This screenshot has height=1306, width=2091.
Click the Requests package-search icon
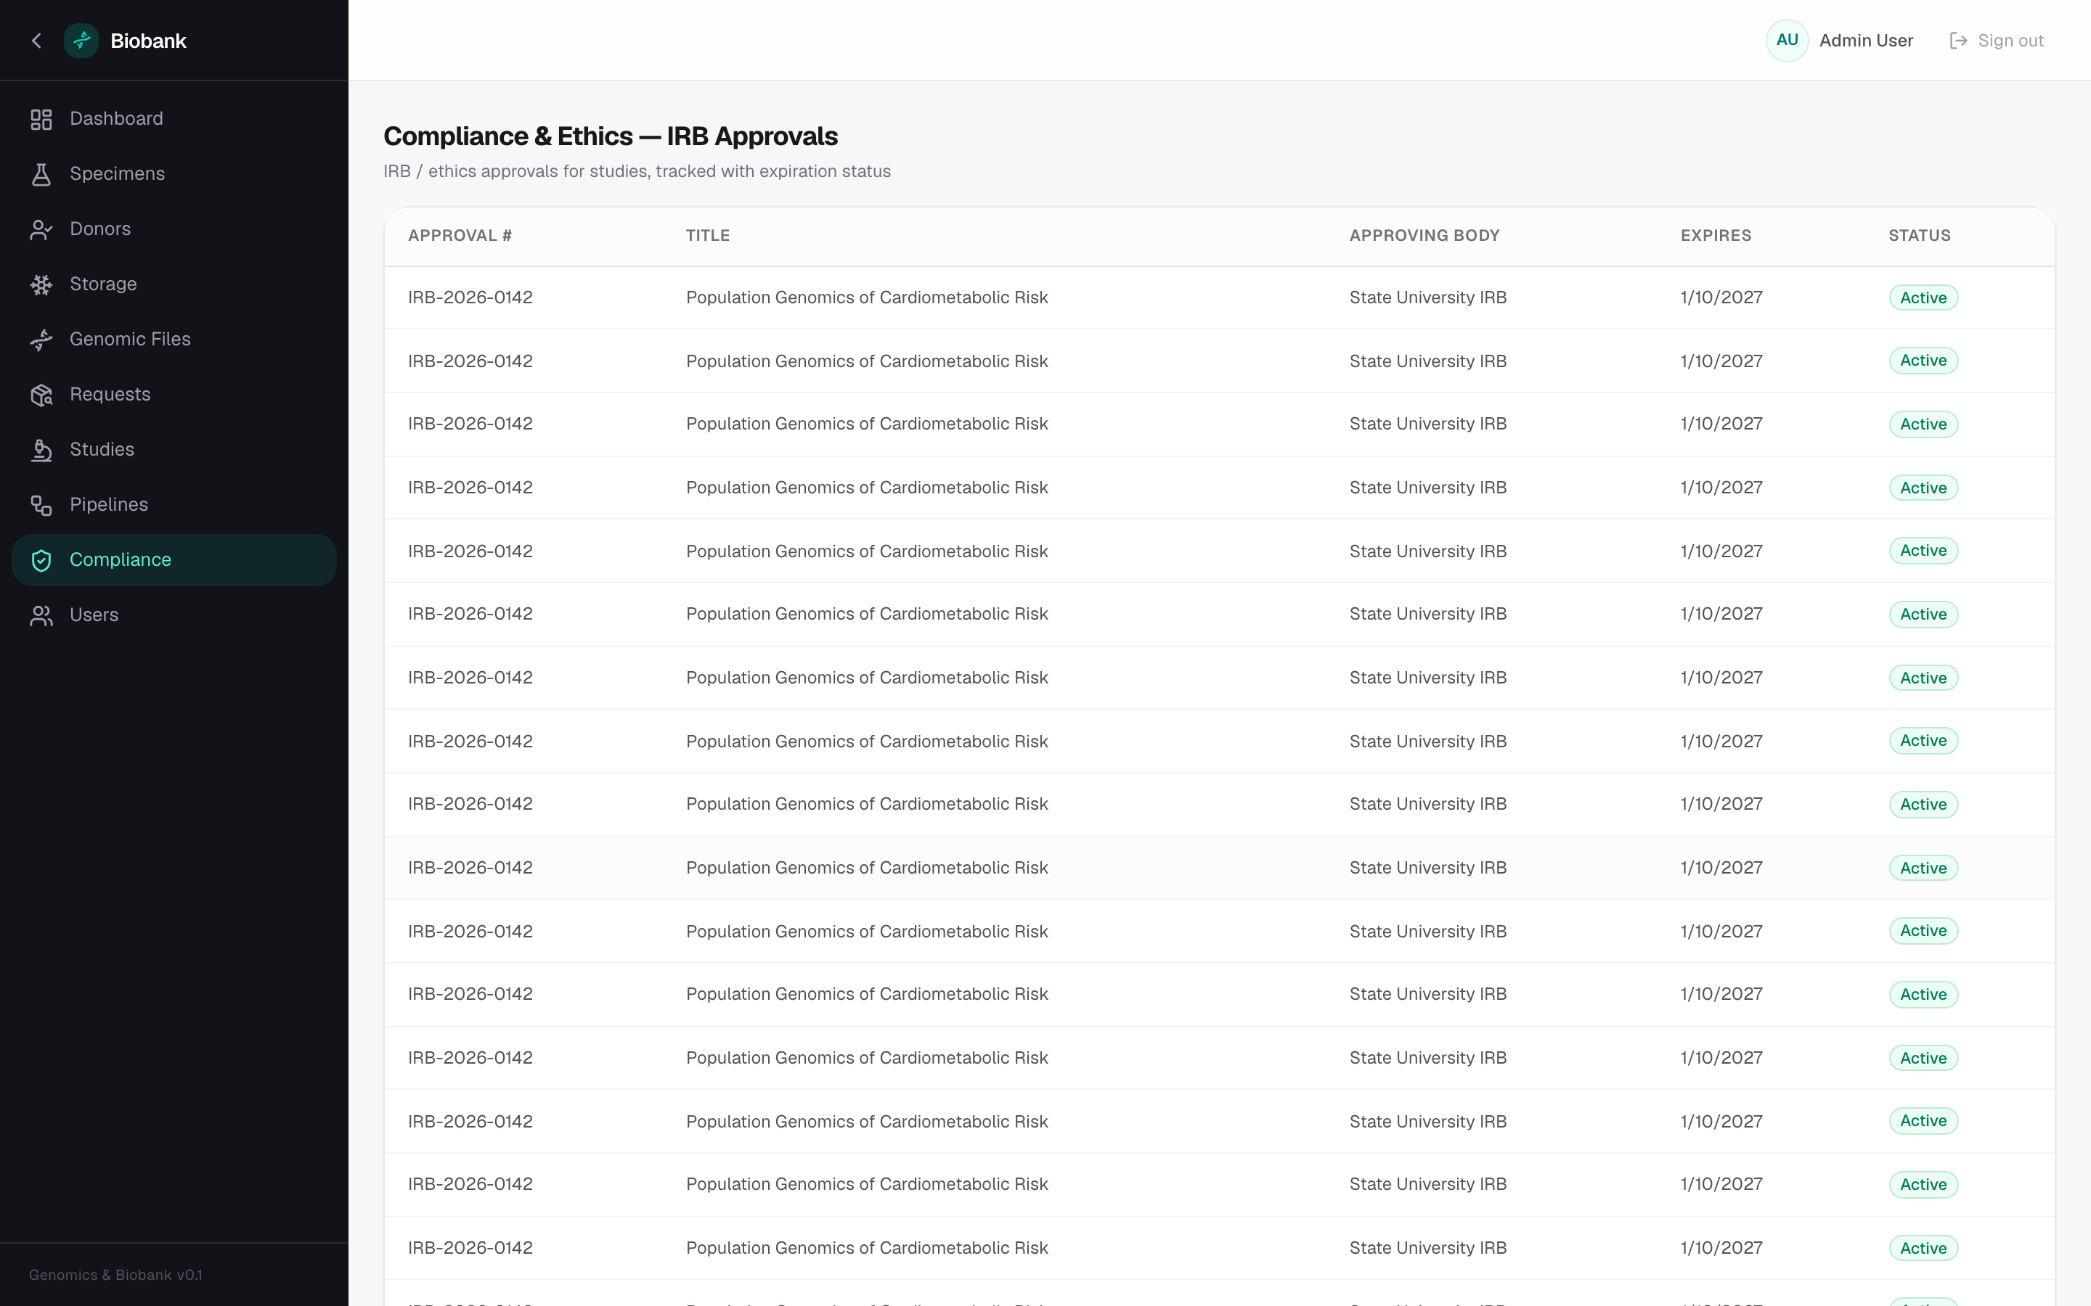tap(41, 395)
